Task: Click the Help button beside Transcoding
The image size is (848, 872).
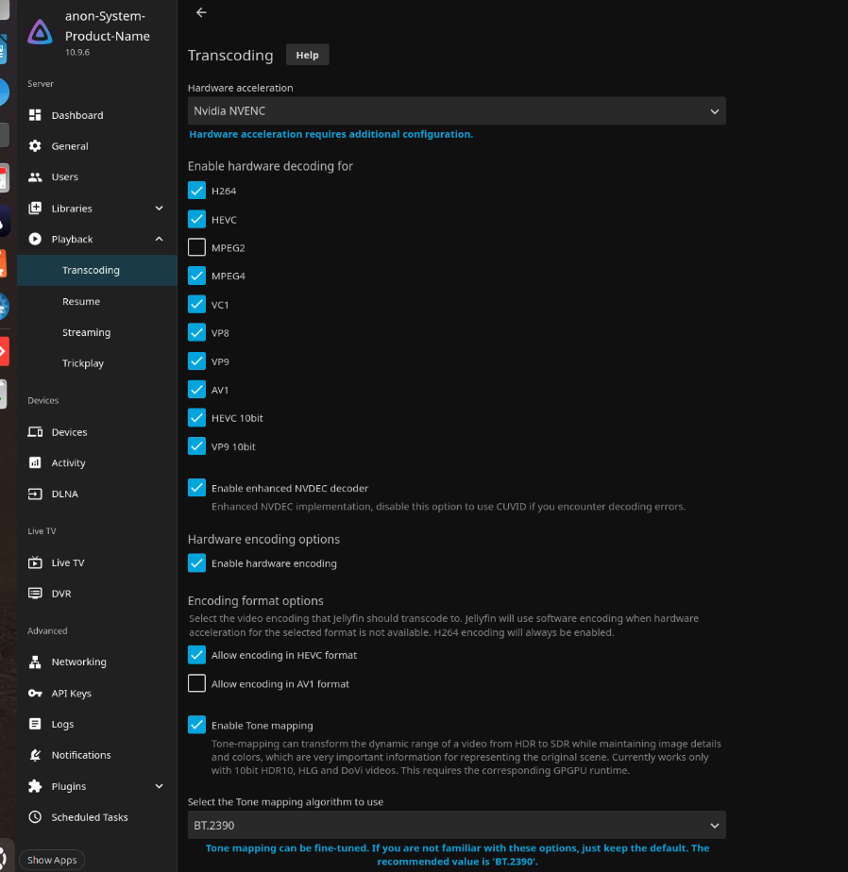Action: [307, 55]
